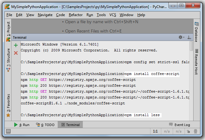Open the Code menu
Image resolution: width=205 pixels, height=140 pixels.
[x=60, y=15]
